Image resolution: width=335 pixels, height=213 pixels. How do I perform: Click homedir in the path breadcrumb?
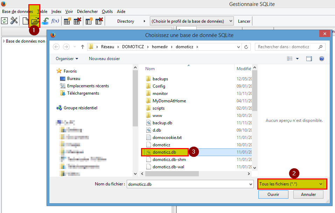[160, 47]
